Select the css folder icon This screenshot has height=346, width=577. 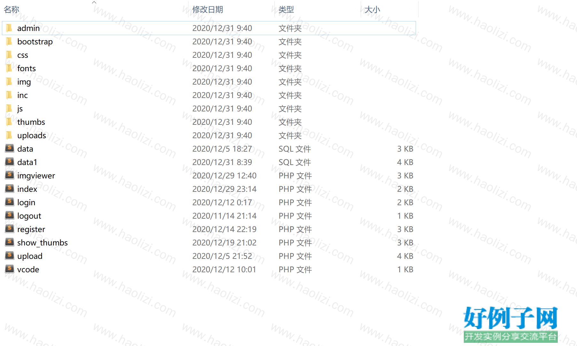click(9, 55)
